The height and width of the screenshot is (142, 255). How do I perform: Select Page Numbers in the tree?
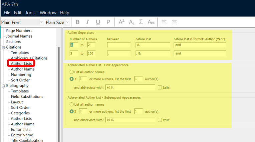pyautogui.click(x=19, y=31)
